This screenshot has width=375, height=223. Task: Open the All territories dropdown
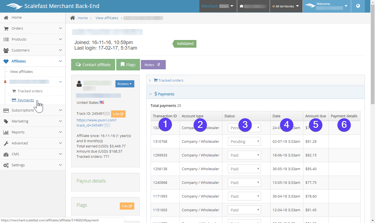(286, 6)
